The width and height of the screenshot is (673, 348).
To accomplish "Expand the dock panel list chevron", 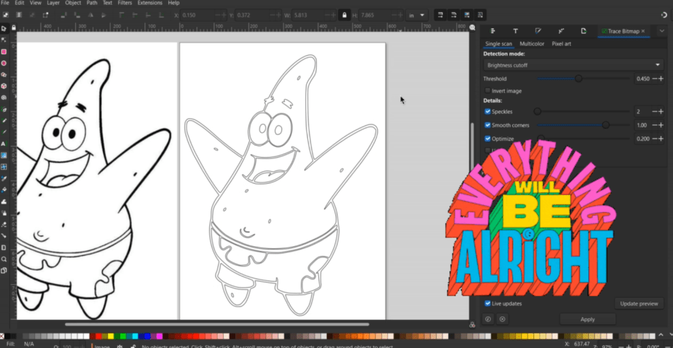I will (661, 31).
